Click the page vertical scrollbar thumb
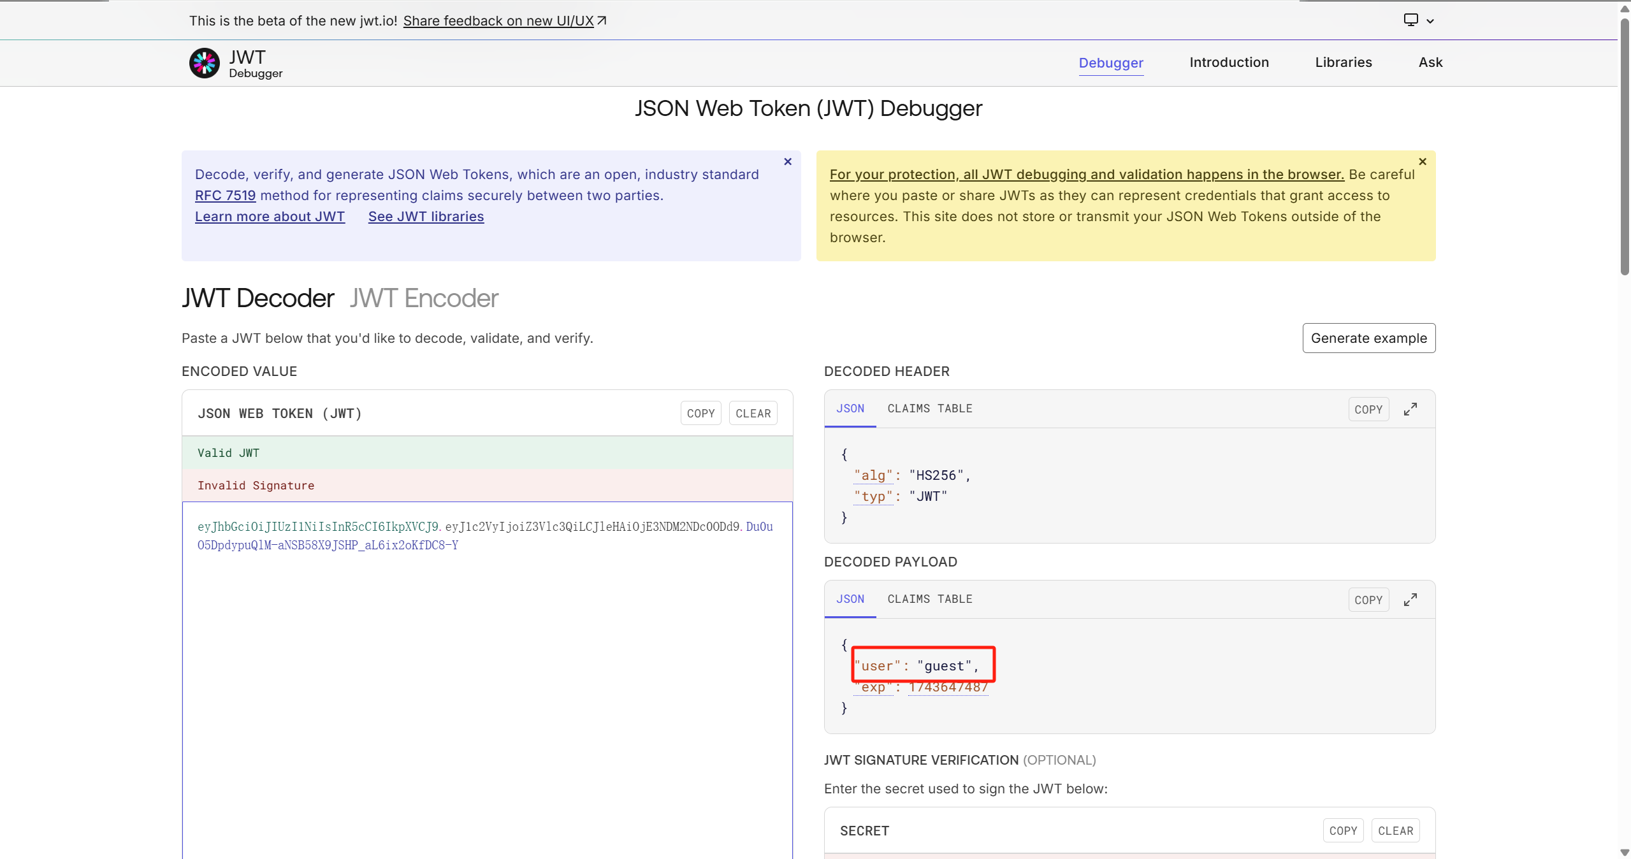The width and height of the screenshot is (1631, 859). click(x=1624, y=147)
